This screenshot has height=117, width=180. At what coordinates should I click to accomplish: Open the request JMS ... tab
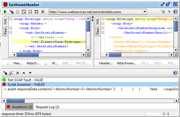coord(67,63)
